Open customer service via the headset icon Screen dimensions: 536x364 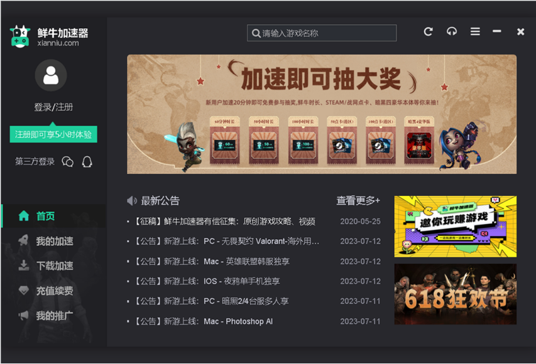(452, 31)
